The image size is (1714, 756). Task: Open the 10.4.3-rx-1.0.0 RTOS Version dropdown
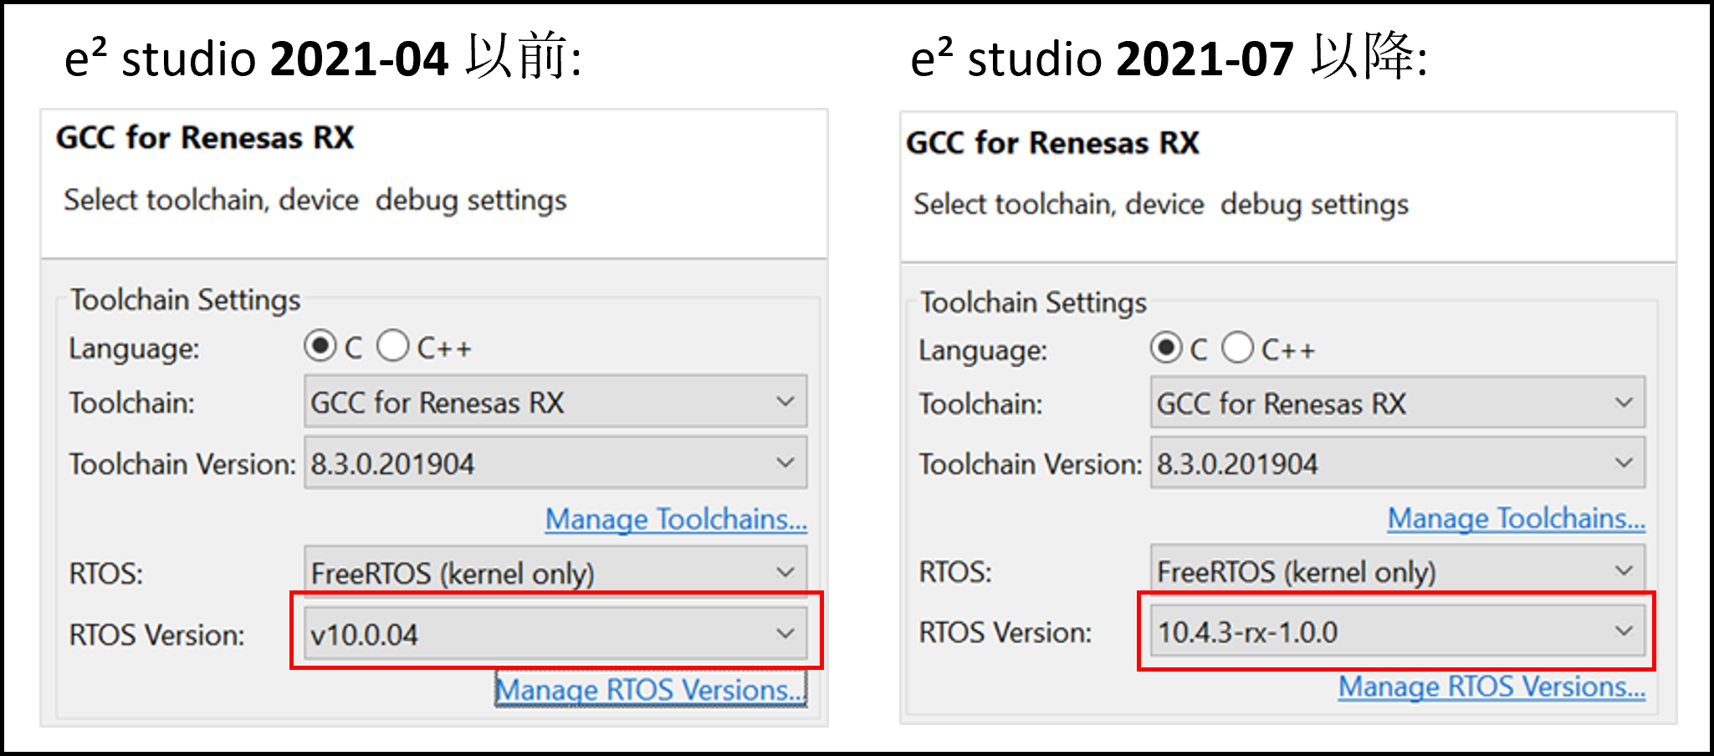1624,632
